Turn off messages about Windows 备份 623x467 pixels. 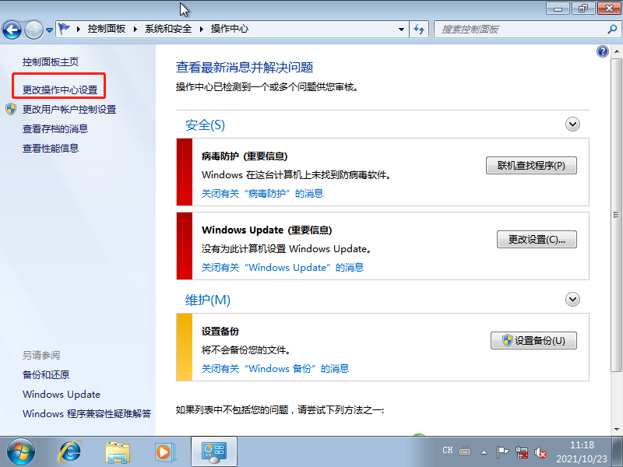tap(276, 369)
